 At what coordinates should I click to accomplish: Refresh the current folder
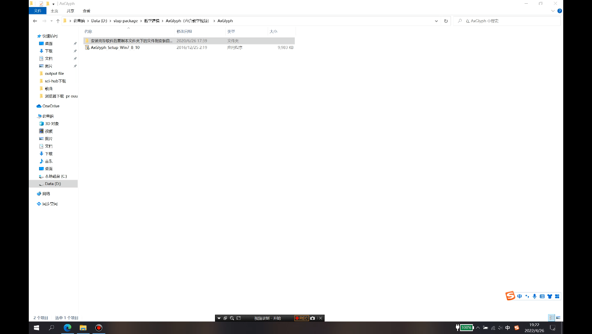click(446, 21)
